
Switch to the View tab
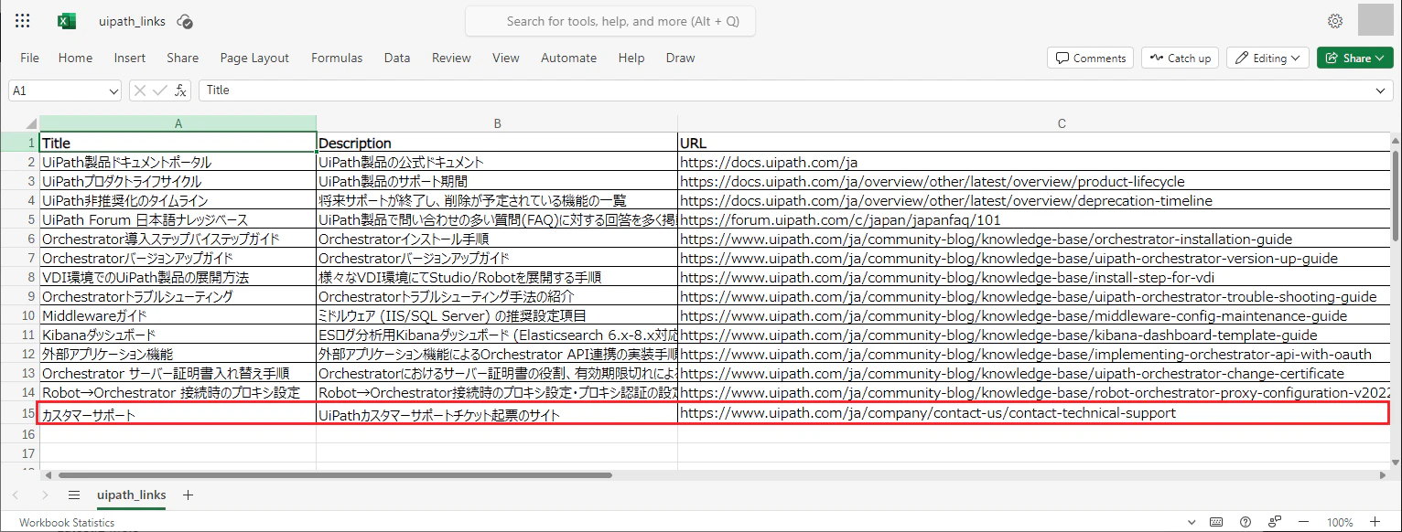tap(506, 58)
